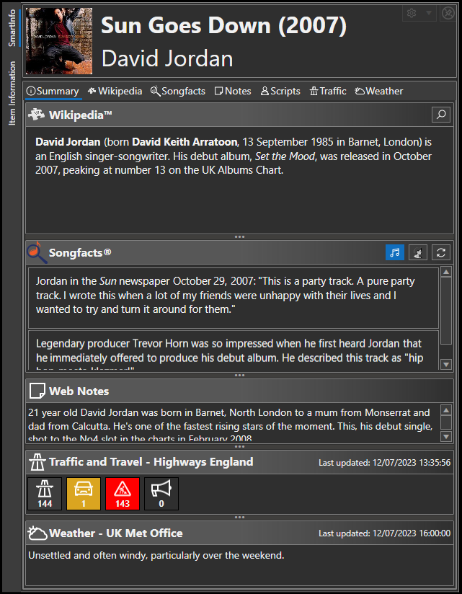Open the dropdown arrow beside the gear
The image size is (462, 594).
point(429,13)
